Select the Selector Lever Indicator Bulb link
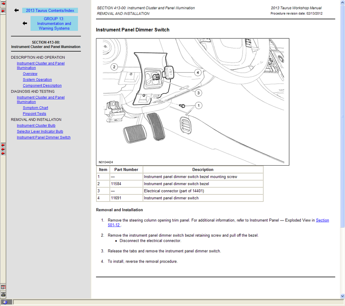This screenshot has height=306, width=345. tap(40, 132)
